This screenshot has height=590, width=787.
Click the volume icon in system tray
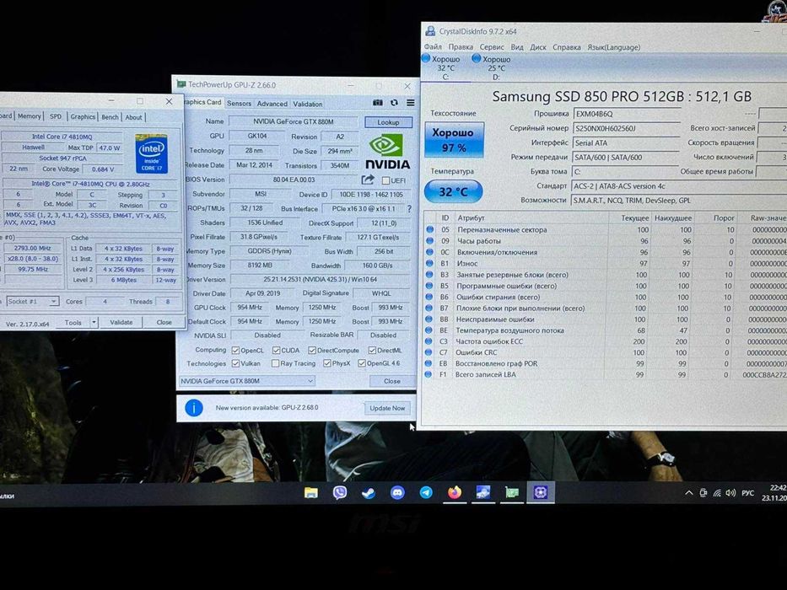(x=730, y=493)
